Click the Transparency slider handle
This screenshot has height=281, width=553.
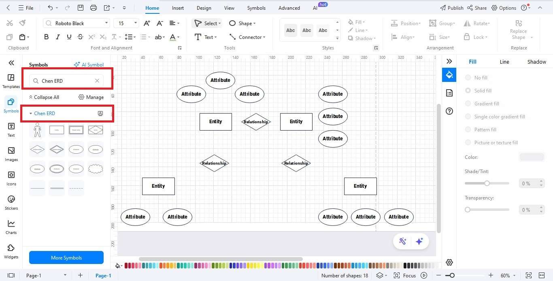click(x=468, y=210)
